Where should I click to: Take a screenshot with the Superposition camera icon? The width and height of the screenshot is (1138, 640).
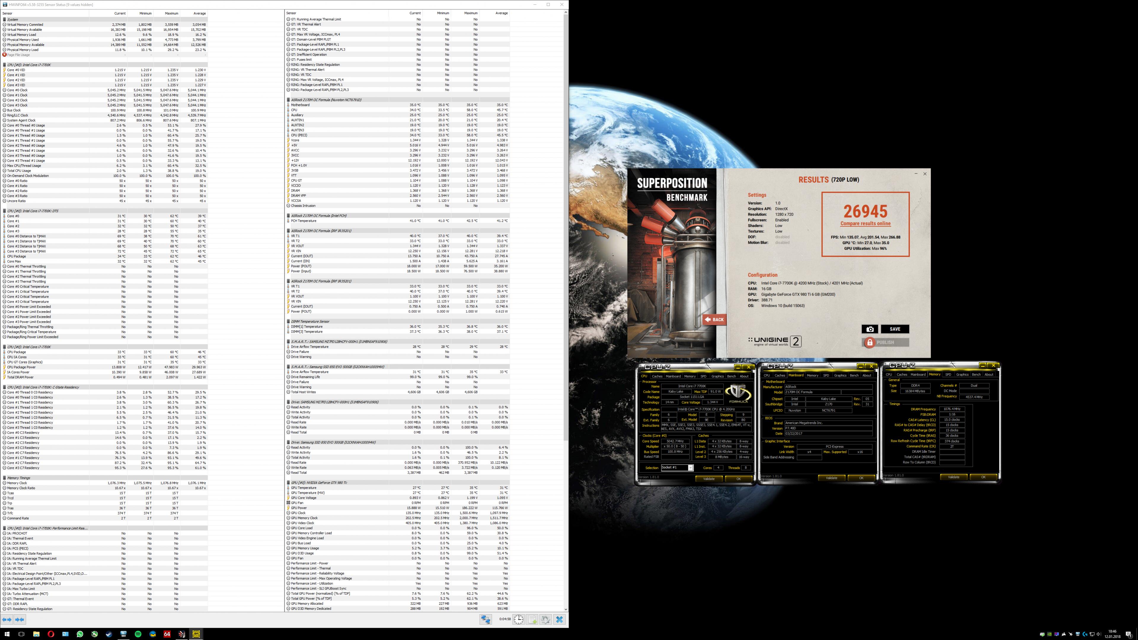tap(869, 329)
